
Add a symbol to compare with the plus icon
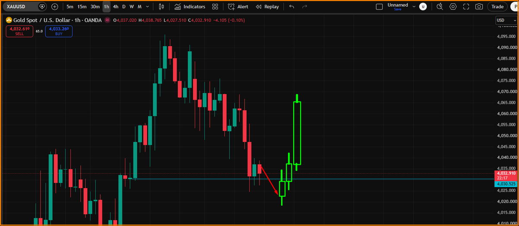coord(55,7)
